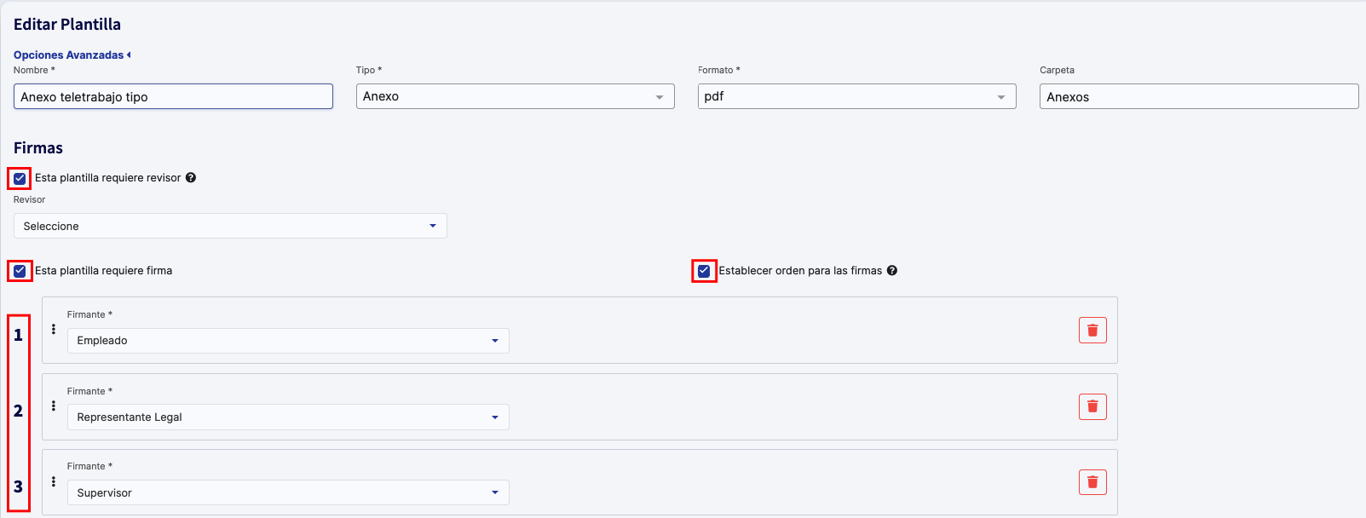Screen dimensions: 1366x518
Task: Uncheck Esta plantilla requiere revisor
Action: (x=20, y=179)
